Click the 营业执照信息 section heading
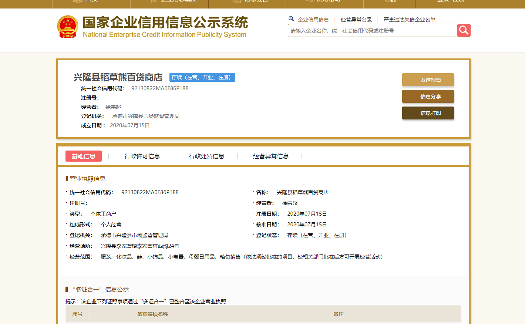The width and height of the screenshot is (525, 324). coord(88,179)
